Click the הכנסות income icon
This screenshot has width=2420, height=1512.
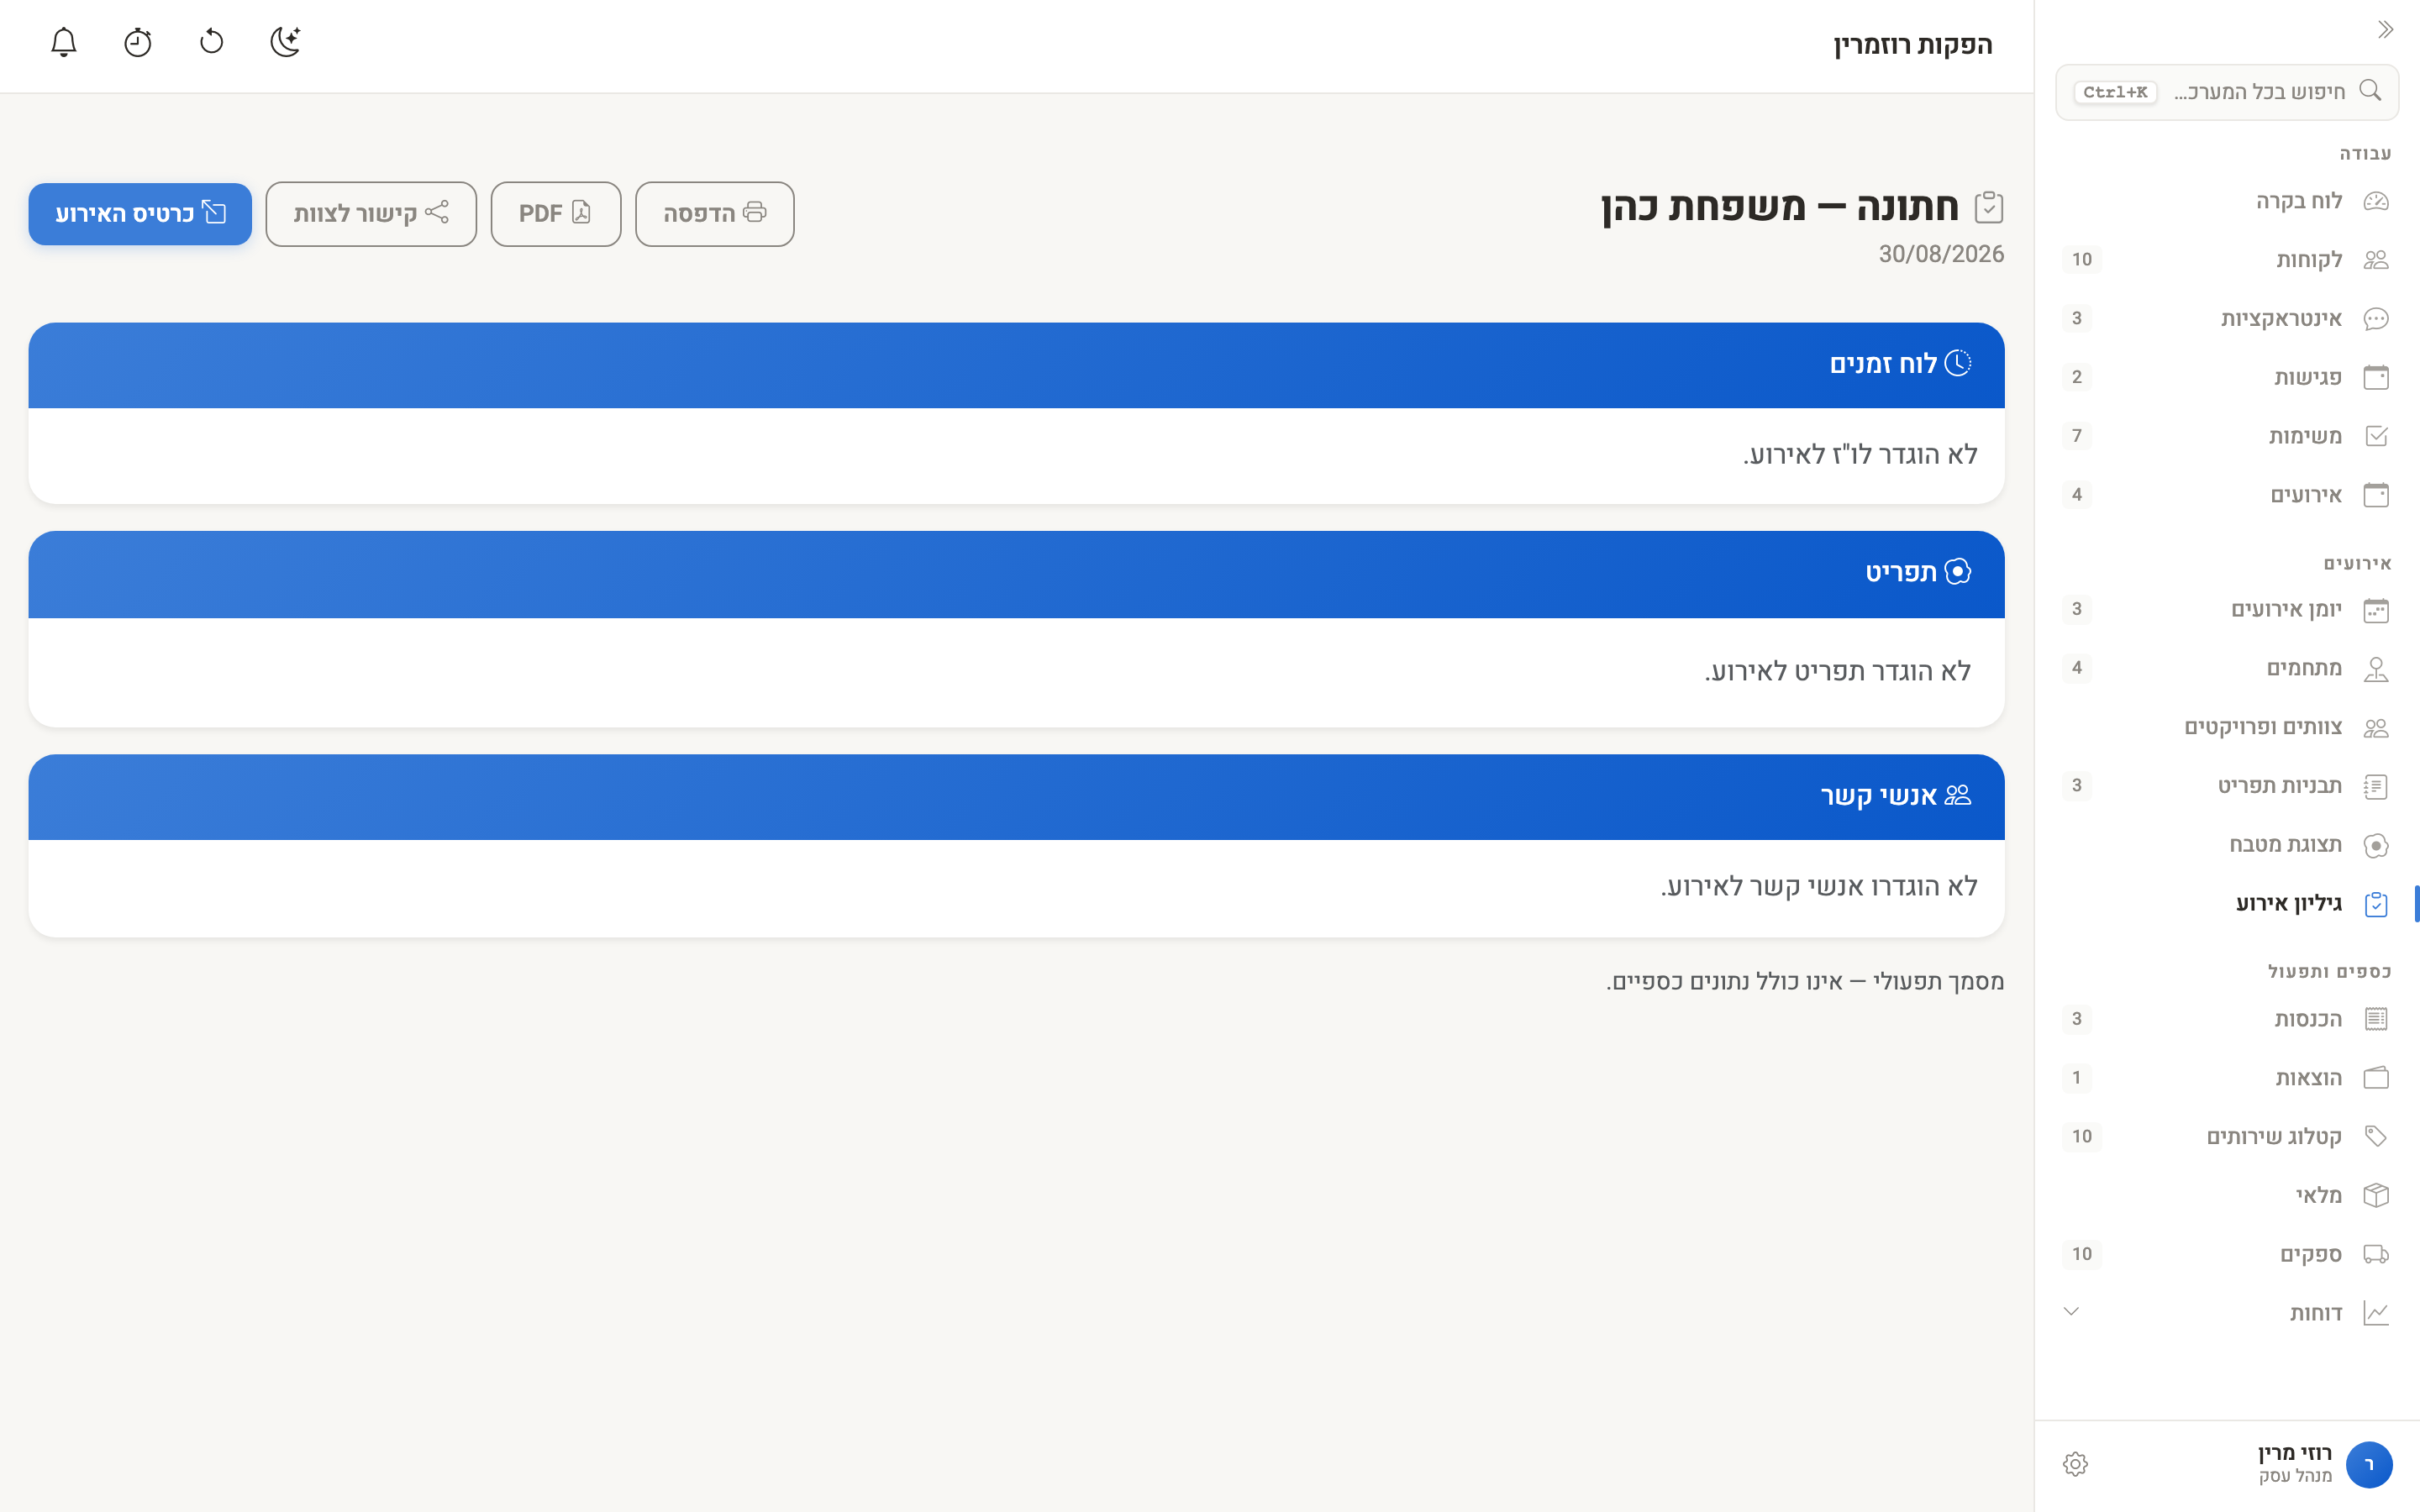[x=2376, y=1019]
